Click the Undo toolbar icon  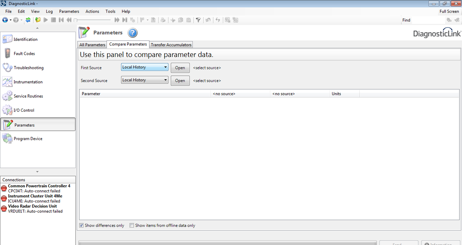208,20
